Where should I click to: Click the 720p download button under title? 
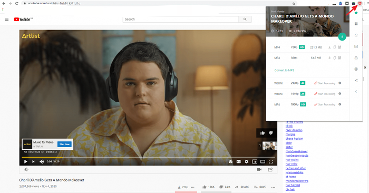click(183, 187)
